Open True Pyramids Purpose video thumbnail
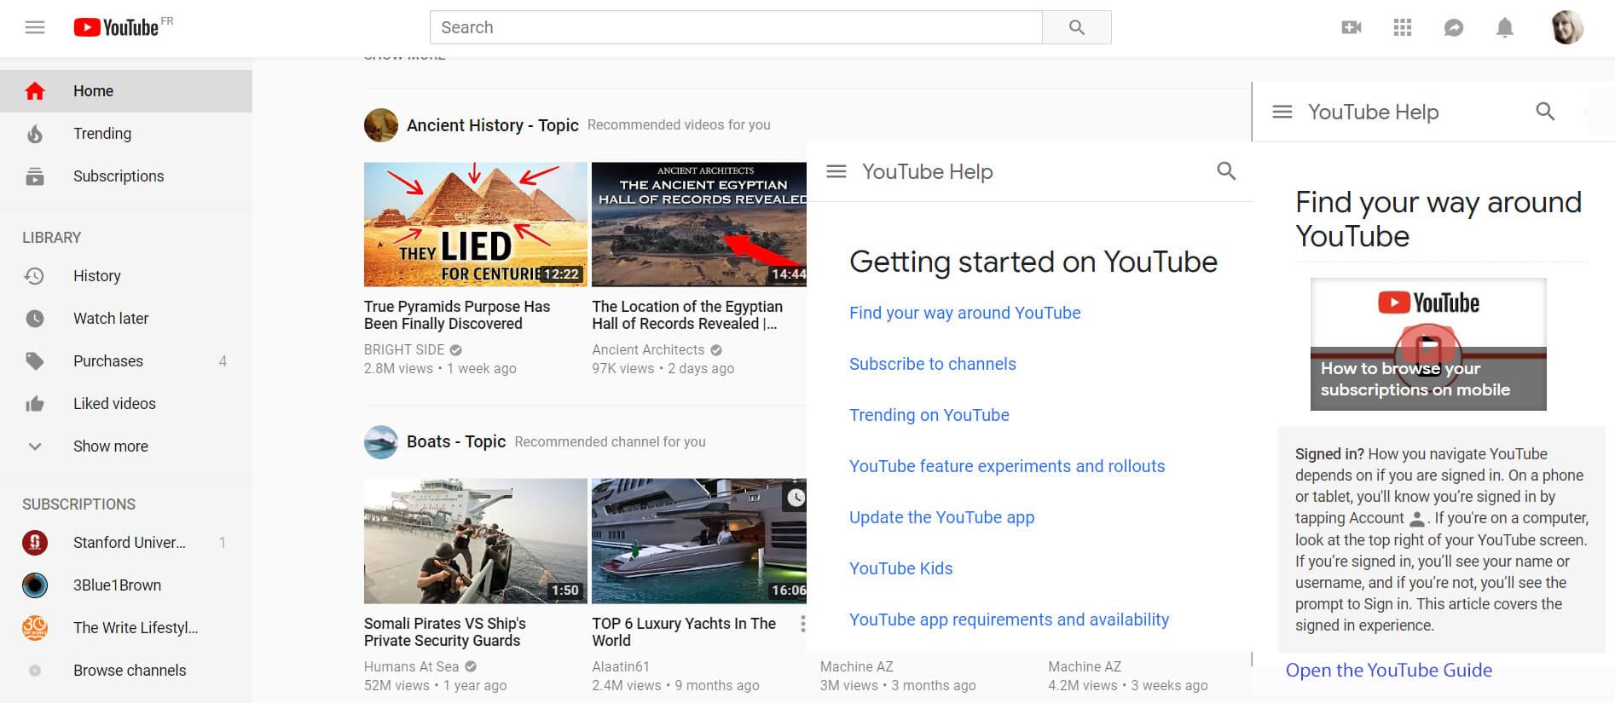 (x=475, y=224)
